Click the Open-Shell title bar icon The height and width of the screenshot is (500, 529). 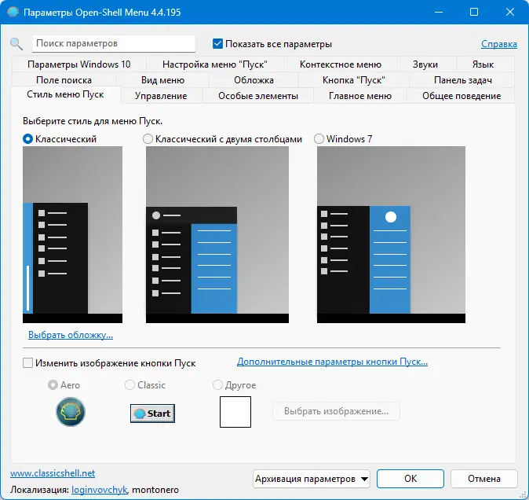click(x=13, y=12)
